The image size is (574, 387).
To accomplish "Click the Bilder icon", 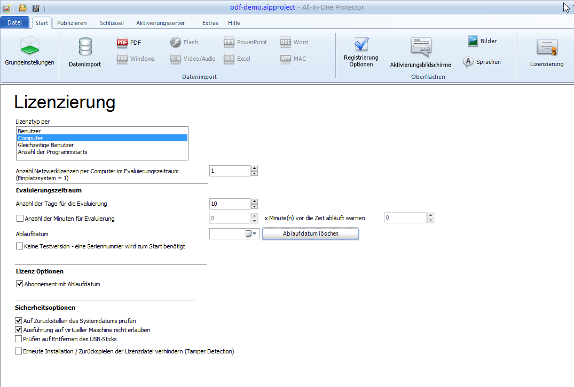I will (x=473, y=41).
